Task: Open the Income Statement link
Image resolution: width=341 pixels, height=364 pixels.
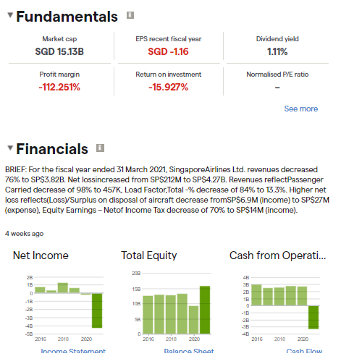Action: pos(73,351)
